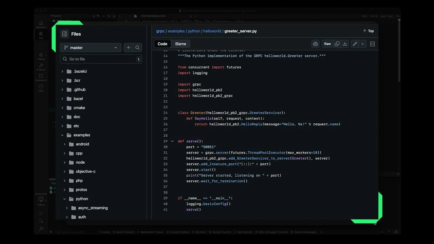
Task: Click the GreeterServicer class reference
Action: tap(266, 113)
